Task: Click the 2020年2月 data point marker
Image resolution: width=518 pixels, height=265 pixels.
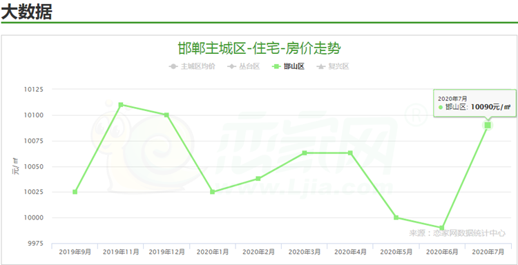Action: click(258, 179)
